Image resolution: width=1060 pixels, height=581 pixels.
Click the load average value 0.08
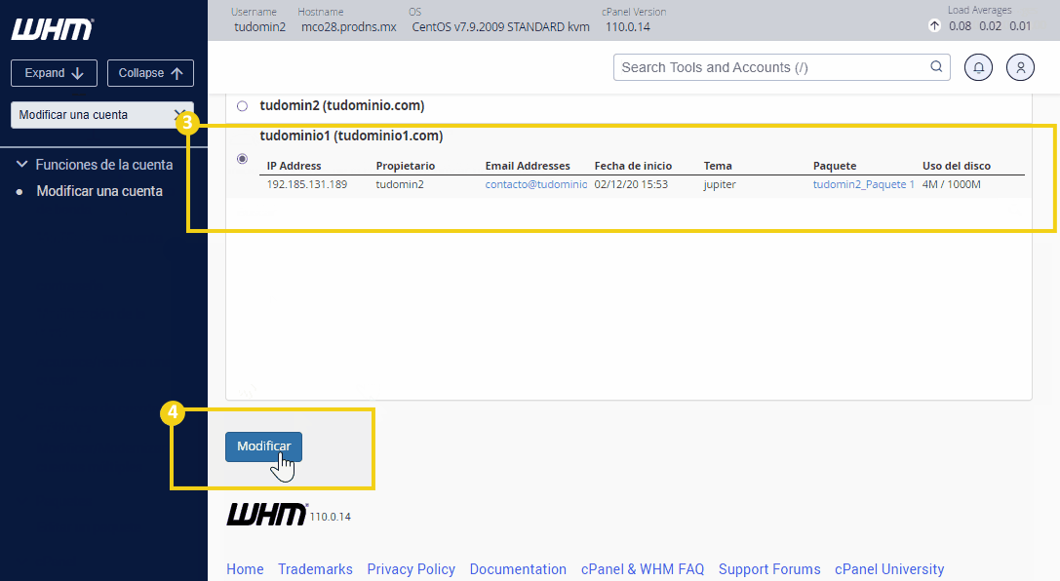click(960, 25)
